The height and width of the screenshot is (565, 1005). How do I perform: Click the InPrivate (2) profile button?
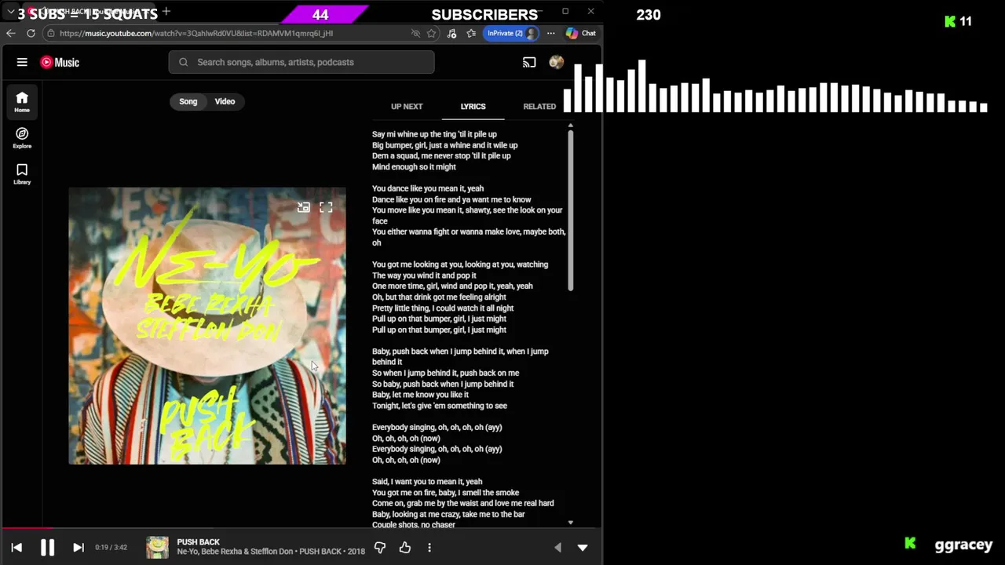click(512, 33)
